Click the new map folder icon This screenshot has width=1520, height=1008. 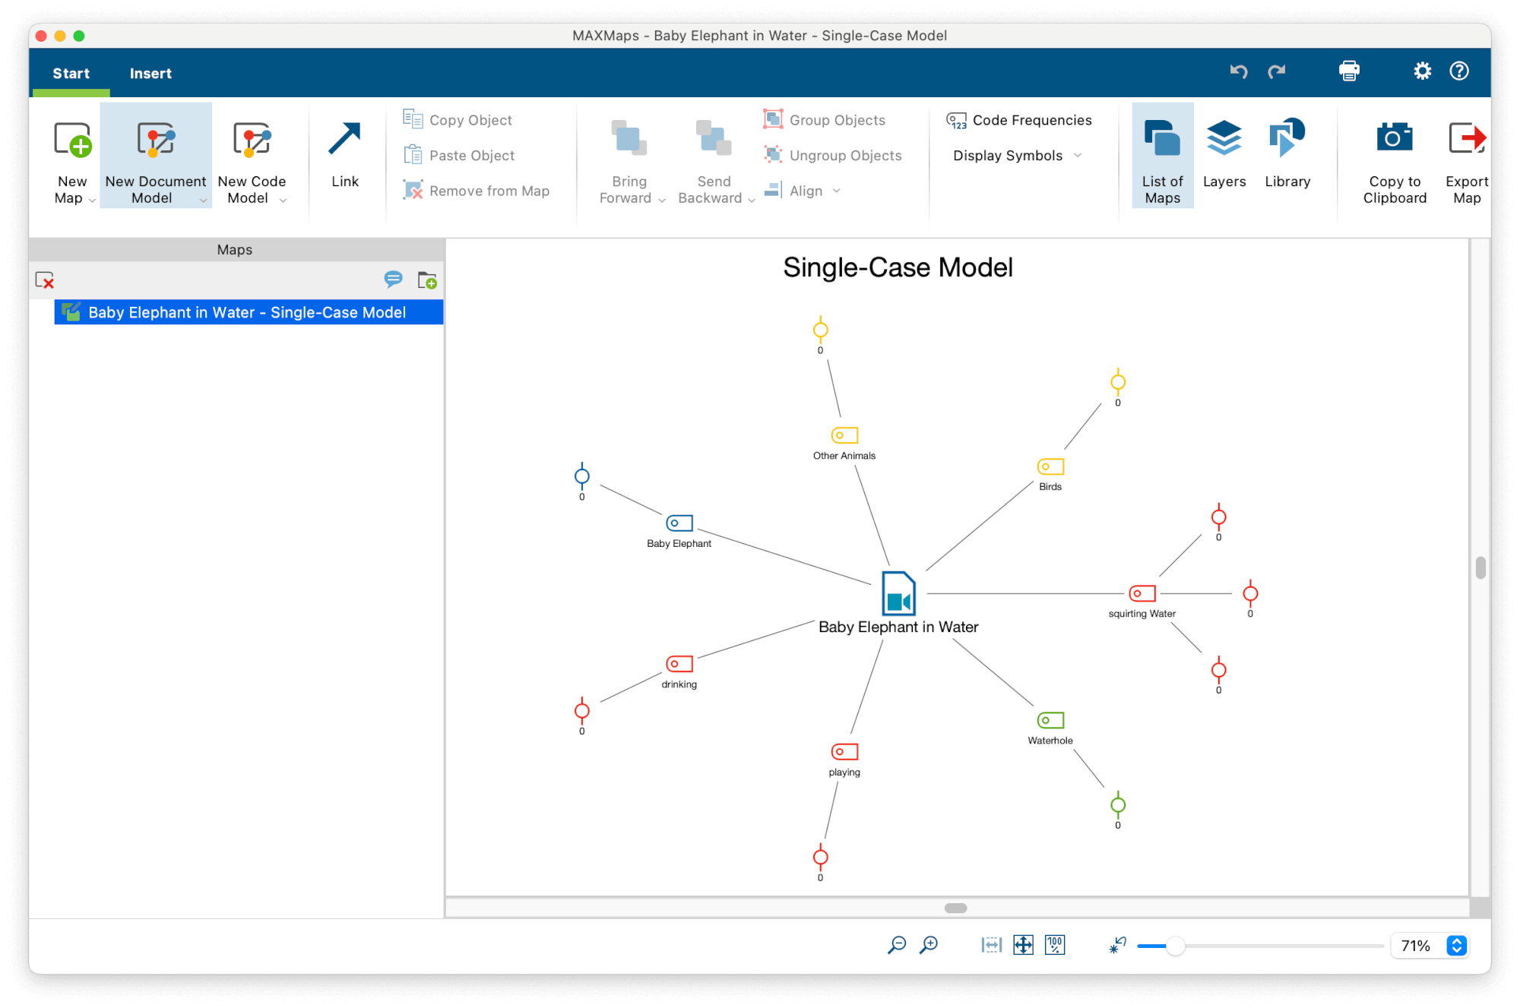[427, 281]
